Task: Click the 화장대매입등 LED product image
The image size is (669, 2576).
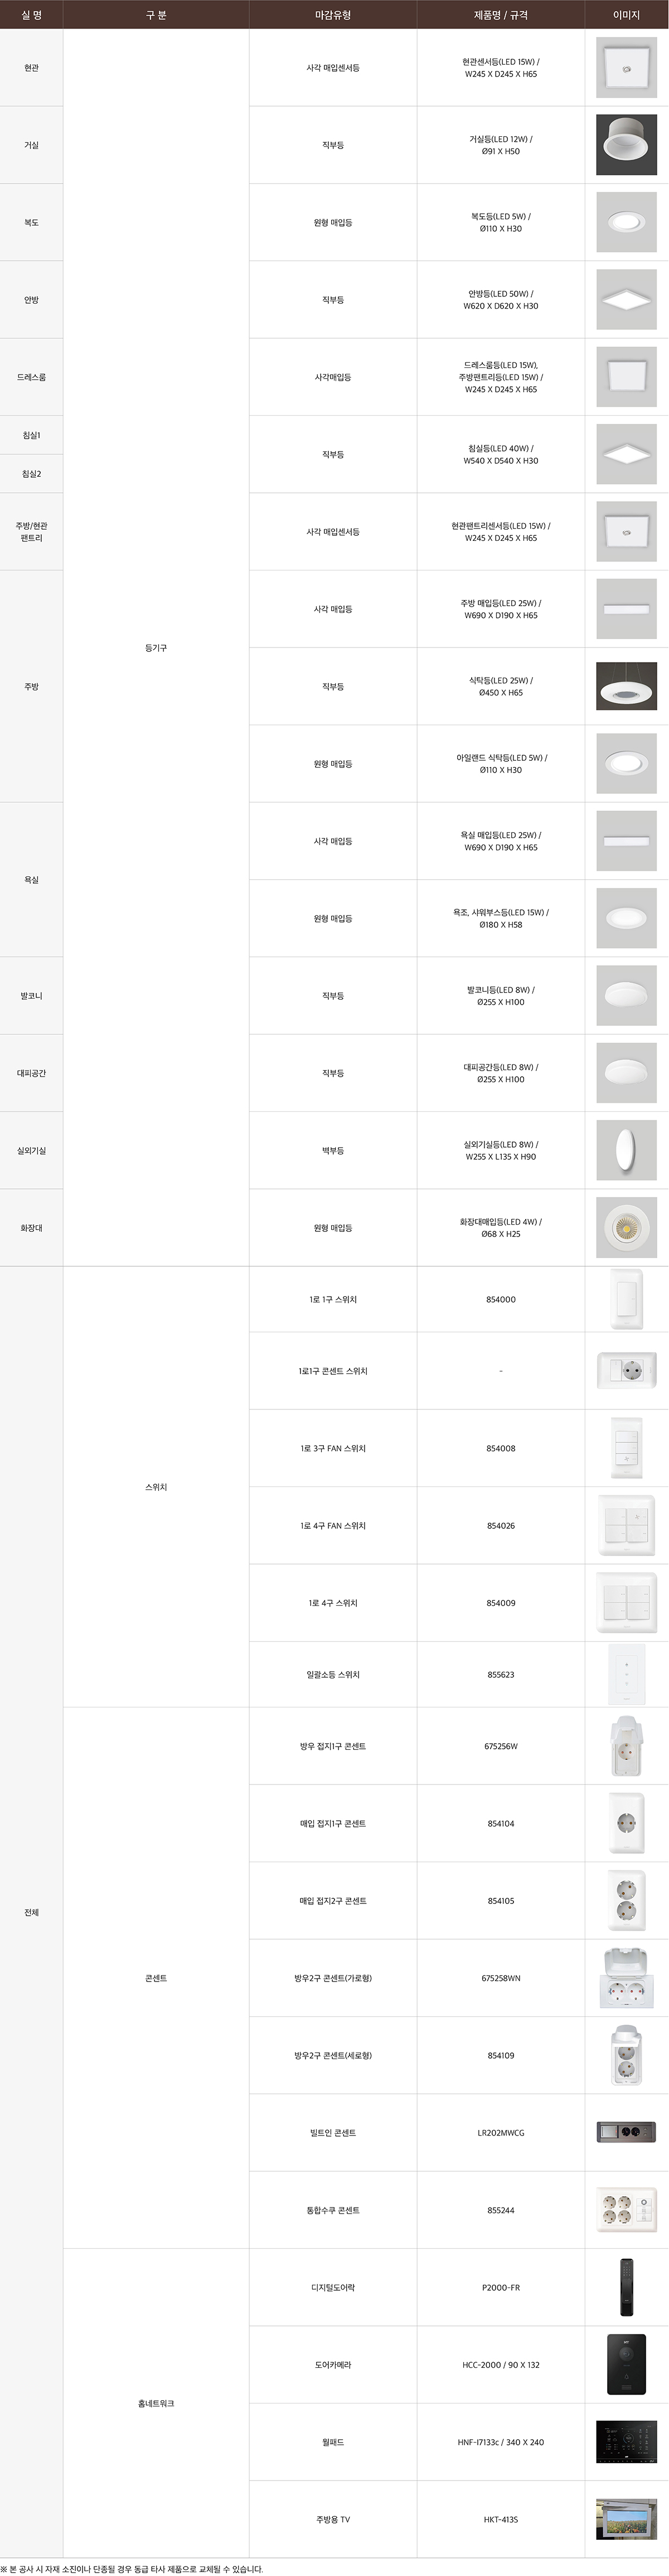Action: pyautogui.click(x=626, y=1228)
